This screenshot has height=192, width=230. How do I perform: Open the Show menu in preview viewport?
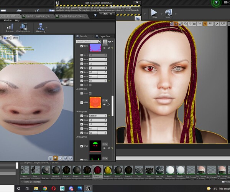[15, 38]
